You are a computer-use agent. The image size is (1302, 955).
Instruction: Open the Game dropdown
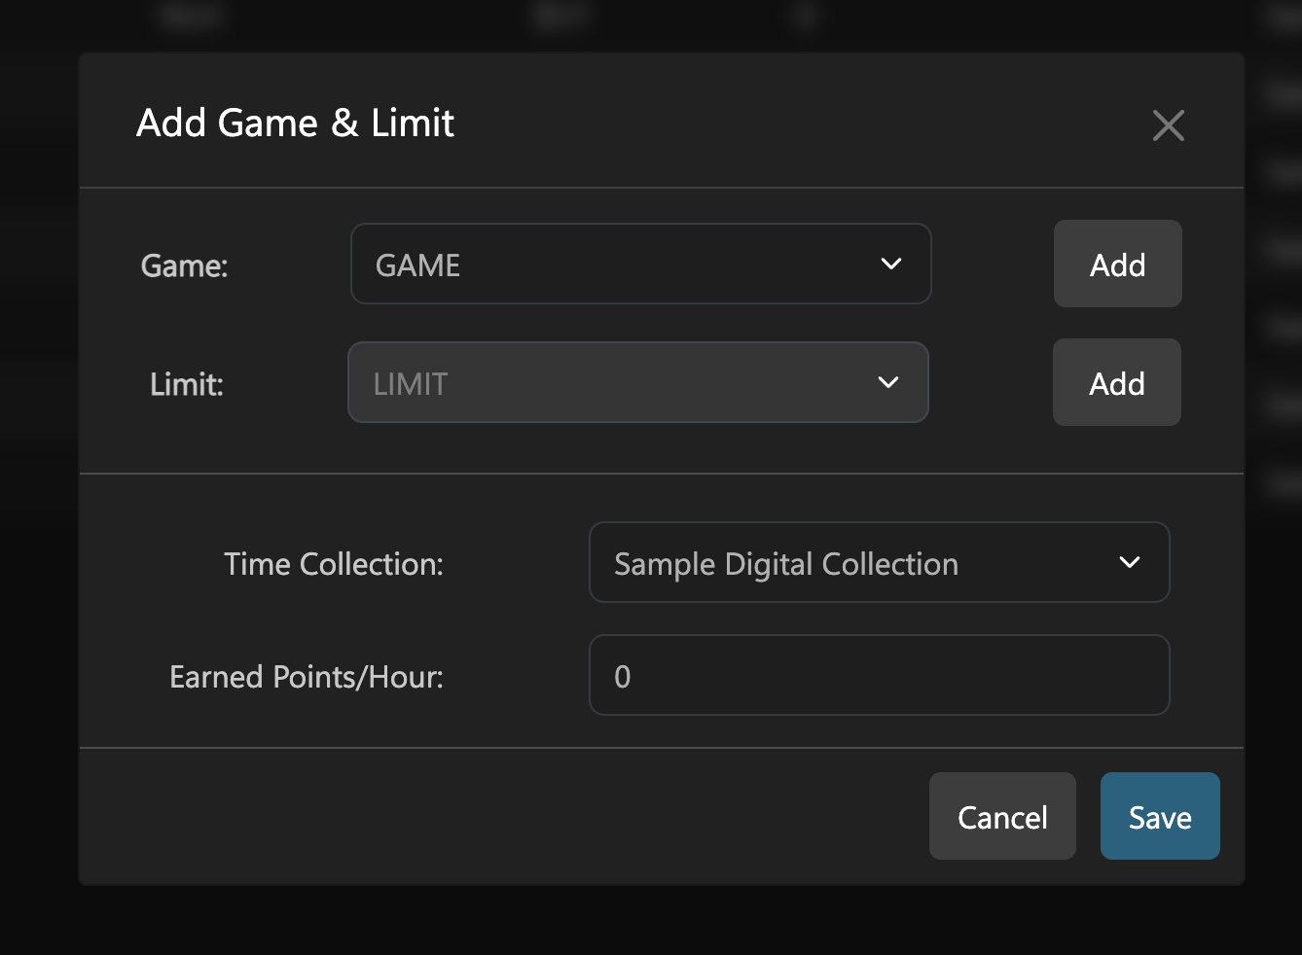tap(640, 265)
